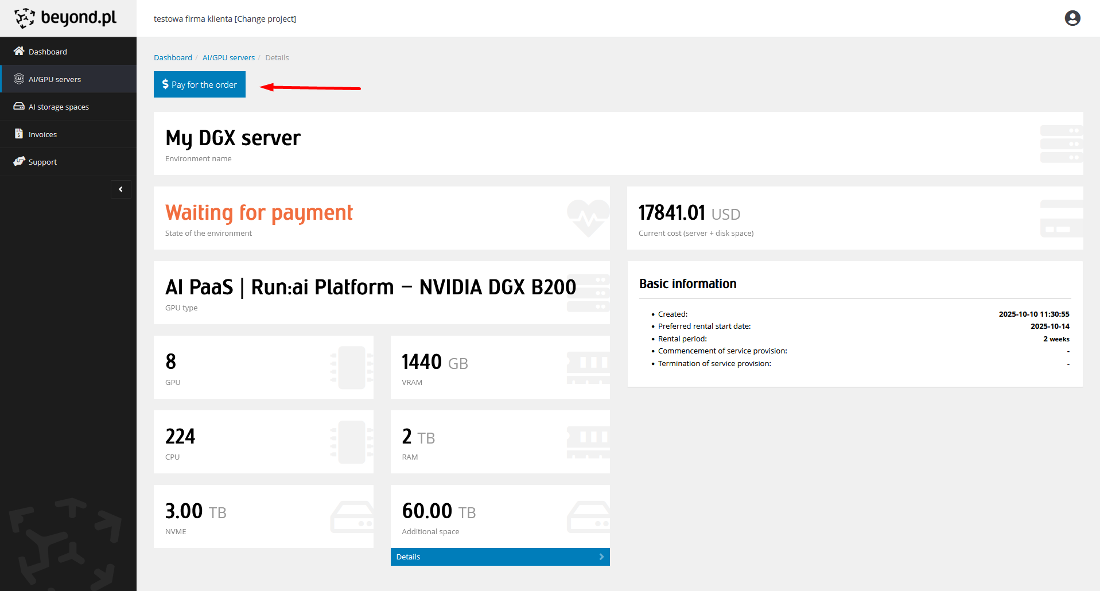Click the AI/GPU servers chip icon
Image resolution: width=1100 pixels, height=591 pixels.
click(x=19, y=79)
